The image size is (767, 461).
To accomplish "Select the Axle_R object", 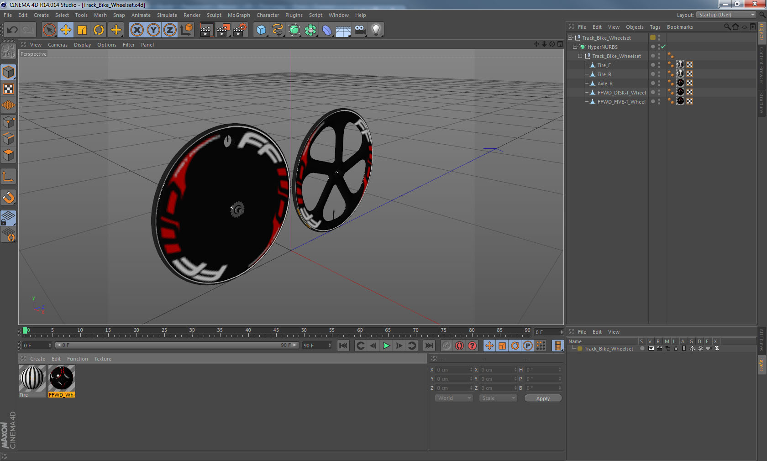I will click(x=605, y=84).
